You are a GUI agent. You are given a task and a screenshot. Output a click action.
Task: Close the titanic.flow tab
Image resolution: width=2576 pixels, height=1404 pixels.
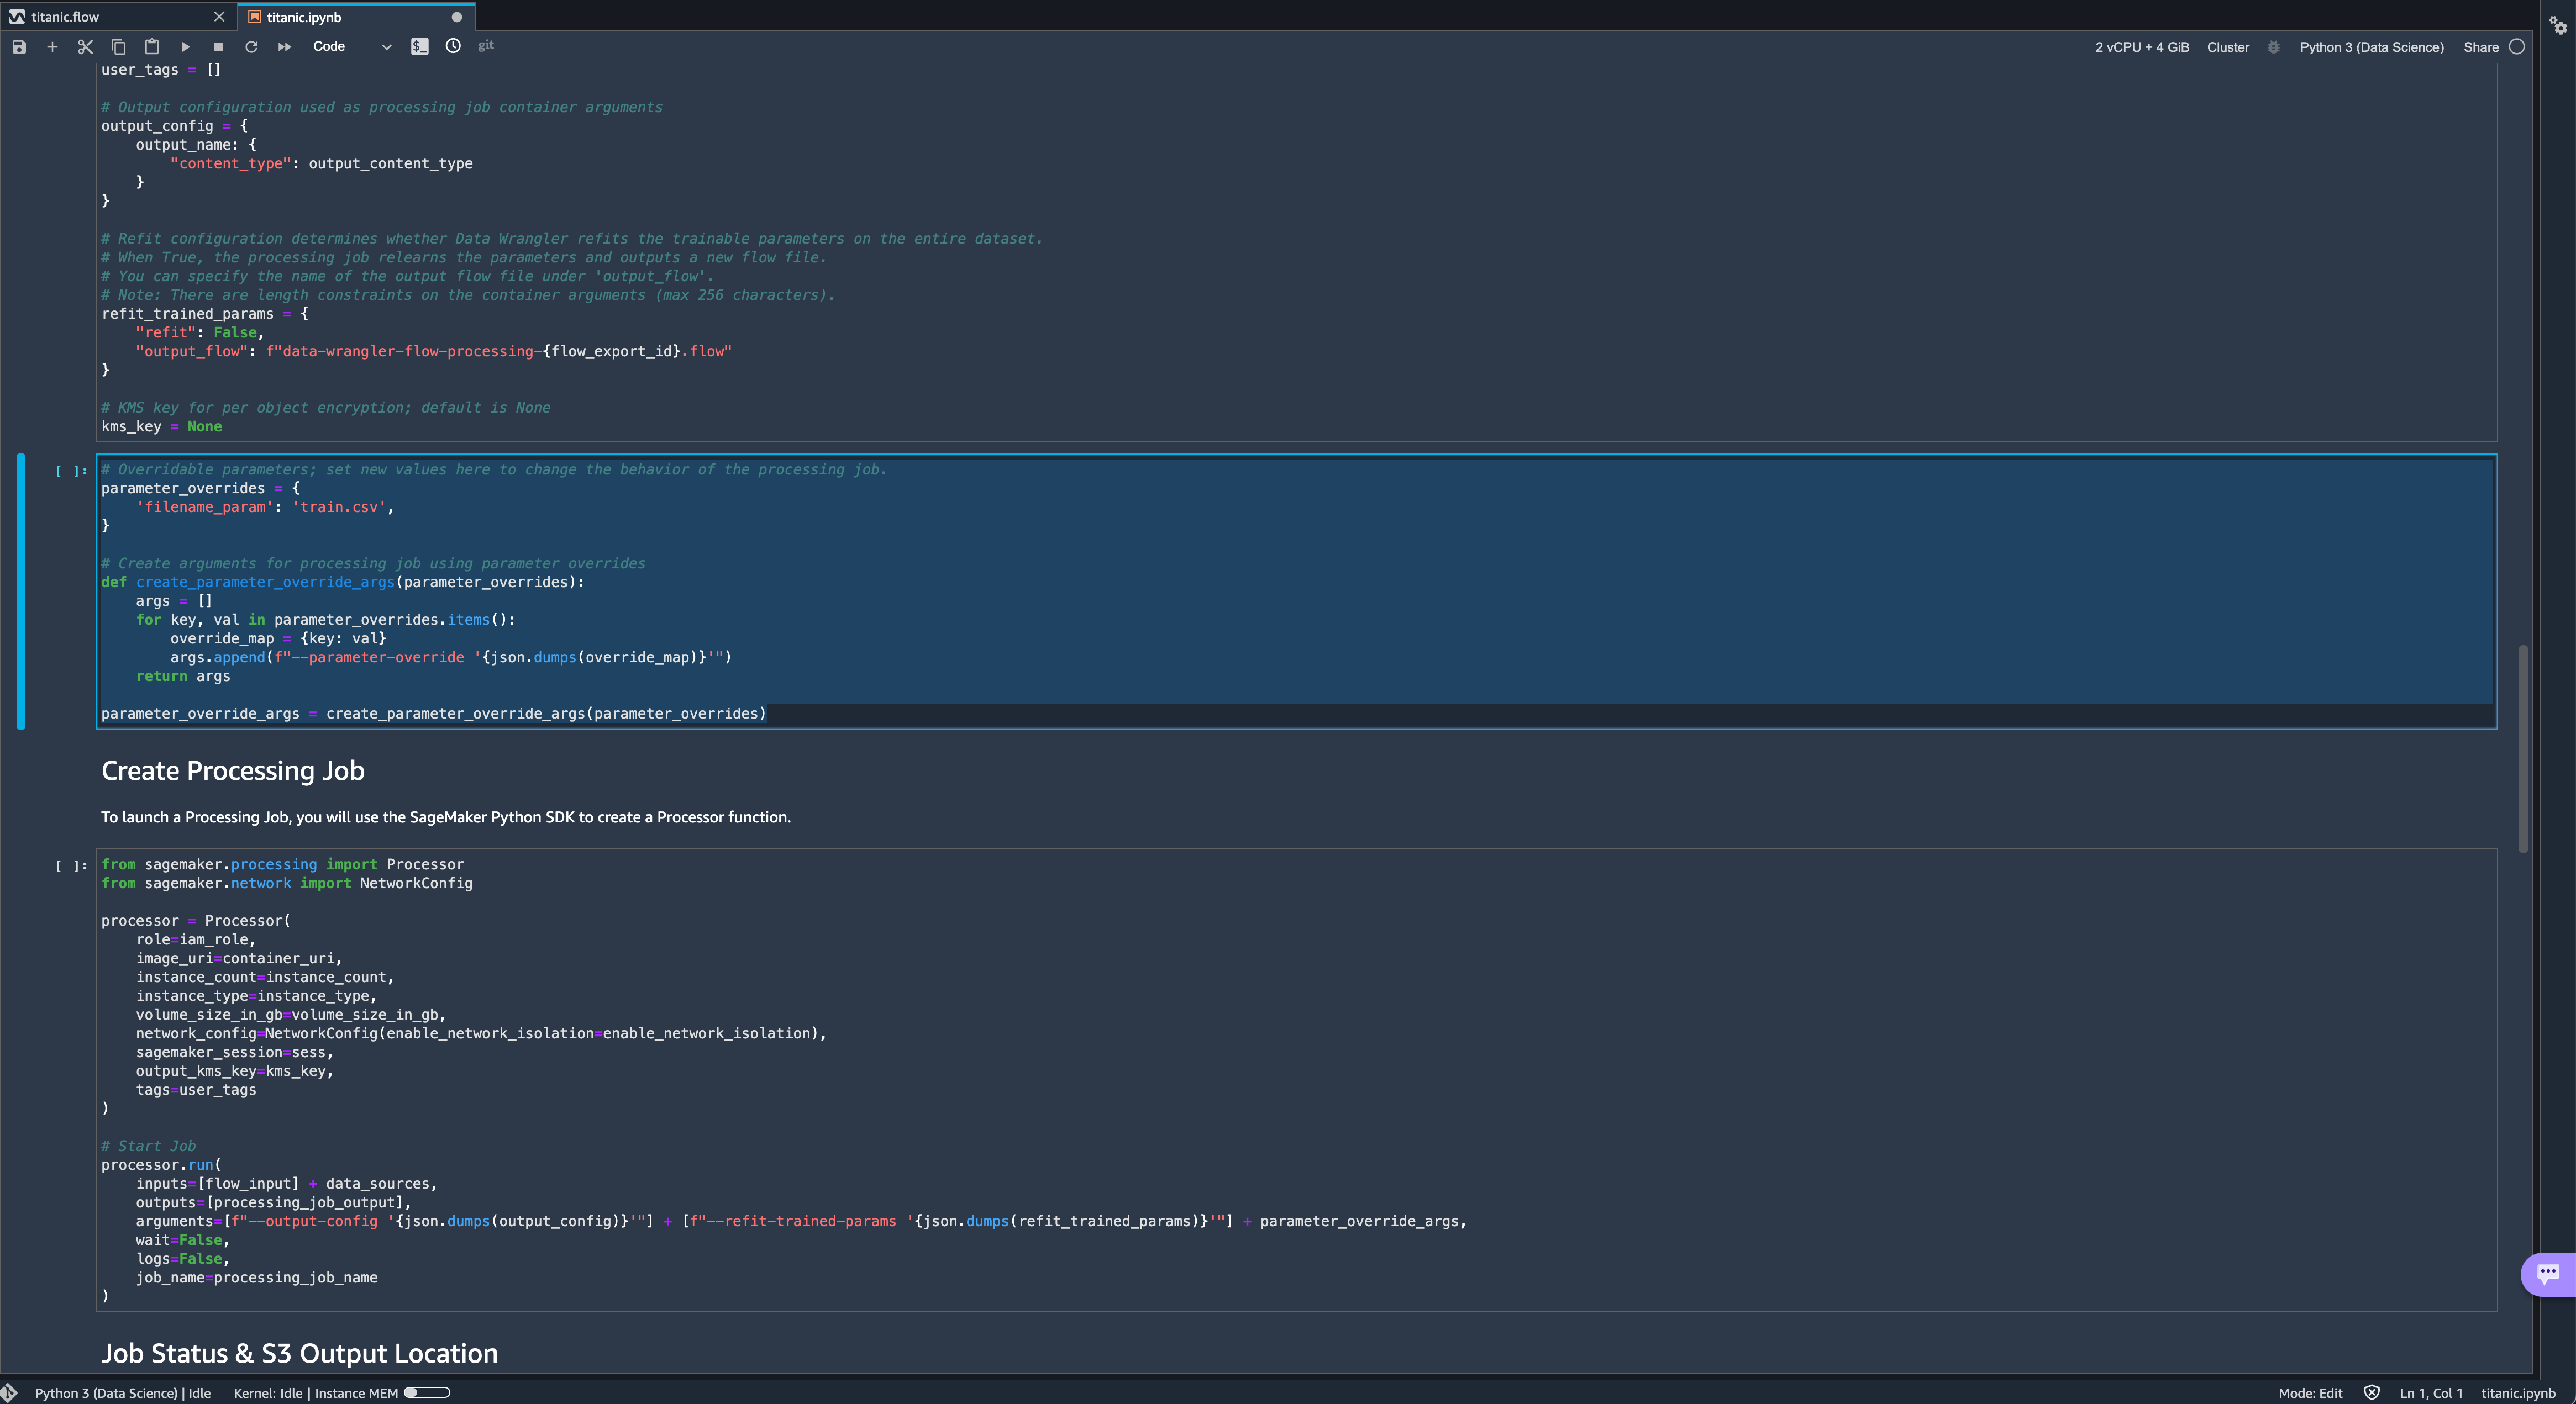click(x=219, y=17)
